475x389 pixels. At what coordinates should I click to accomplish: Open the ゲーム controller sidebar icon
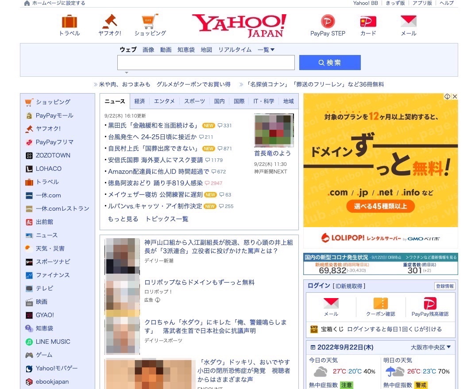tap(29, 355)
